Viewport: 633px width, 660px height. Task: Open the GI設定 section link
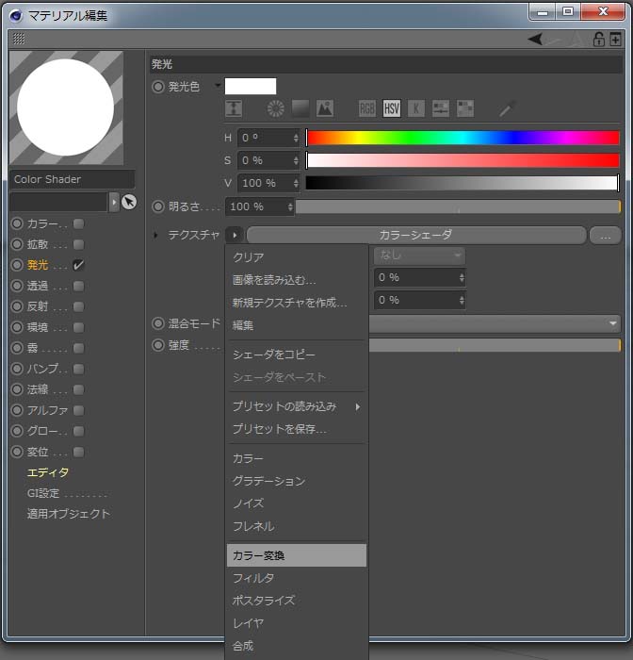(66, 493)
